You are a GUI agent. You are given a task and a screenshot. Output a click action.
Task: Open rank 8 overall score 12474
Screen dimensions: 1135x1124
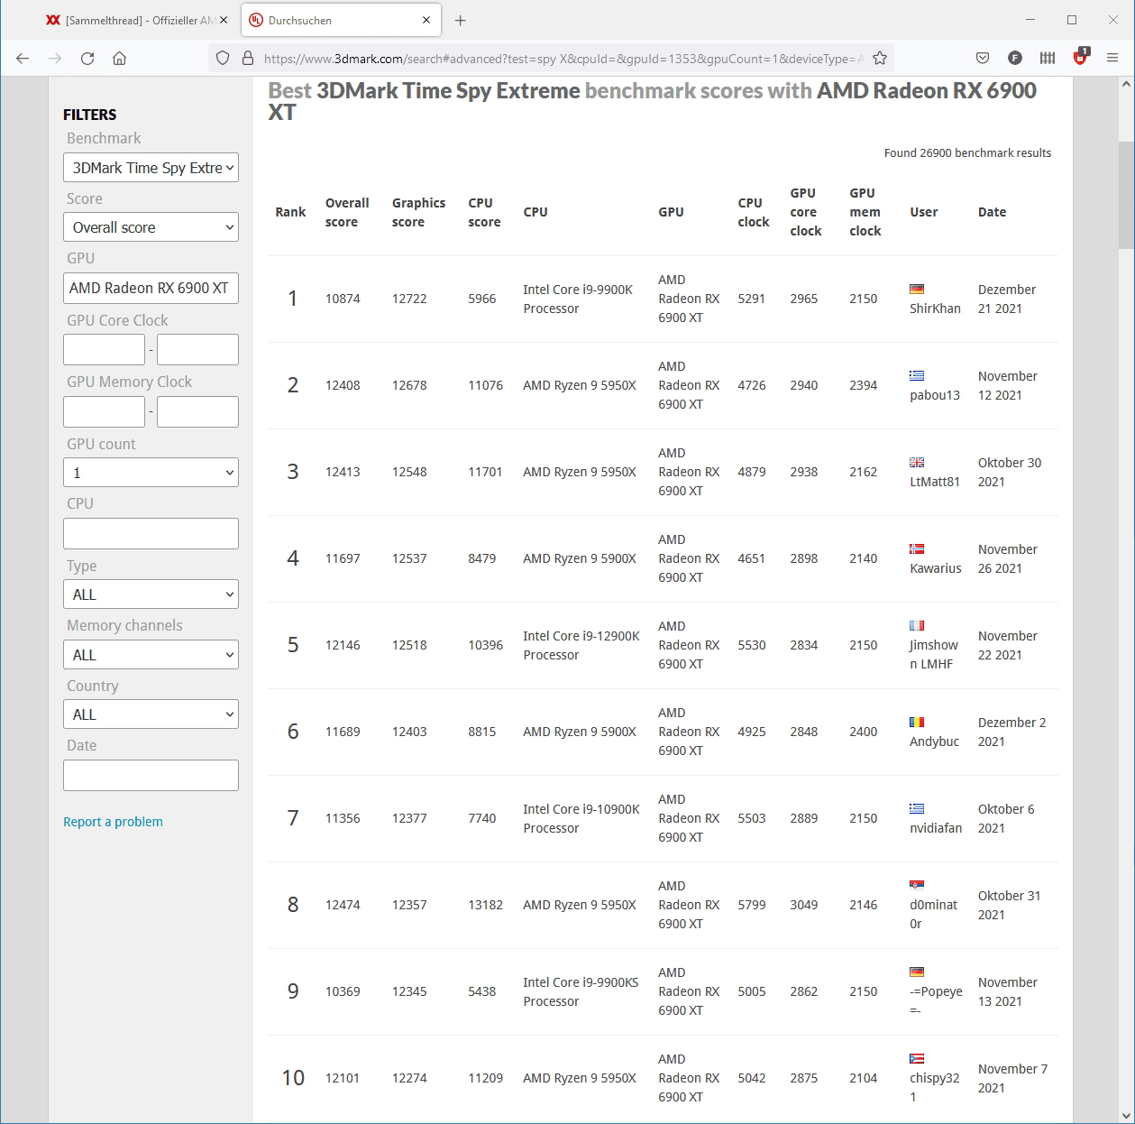[343, 905]
